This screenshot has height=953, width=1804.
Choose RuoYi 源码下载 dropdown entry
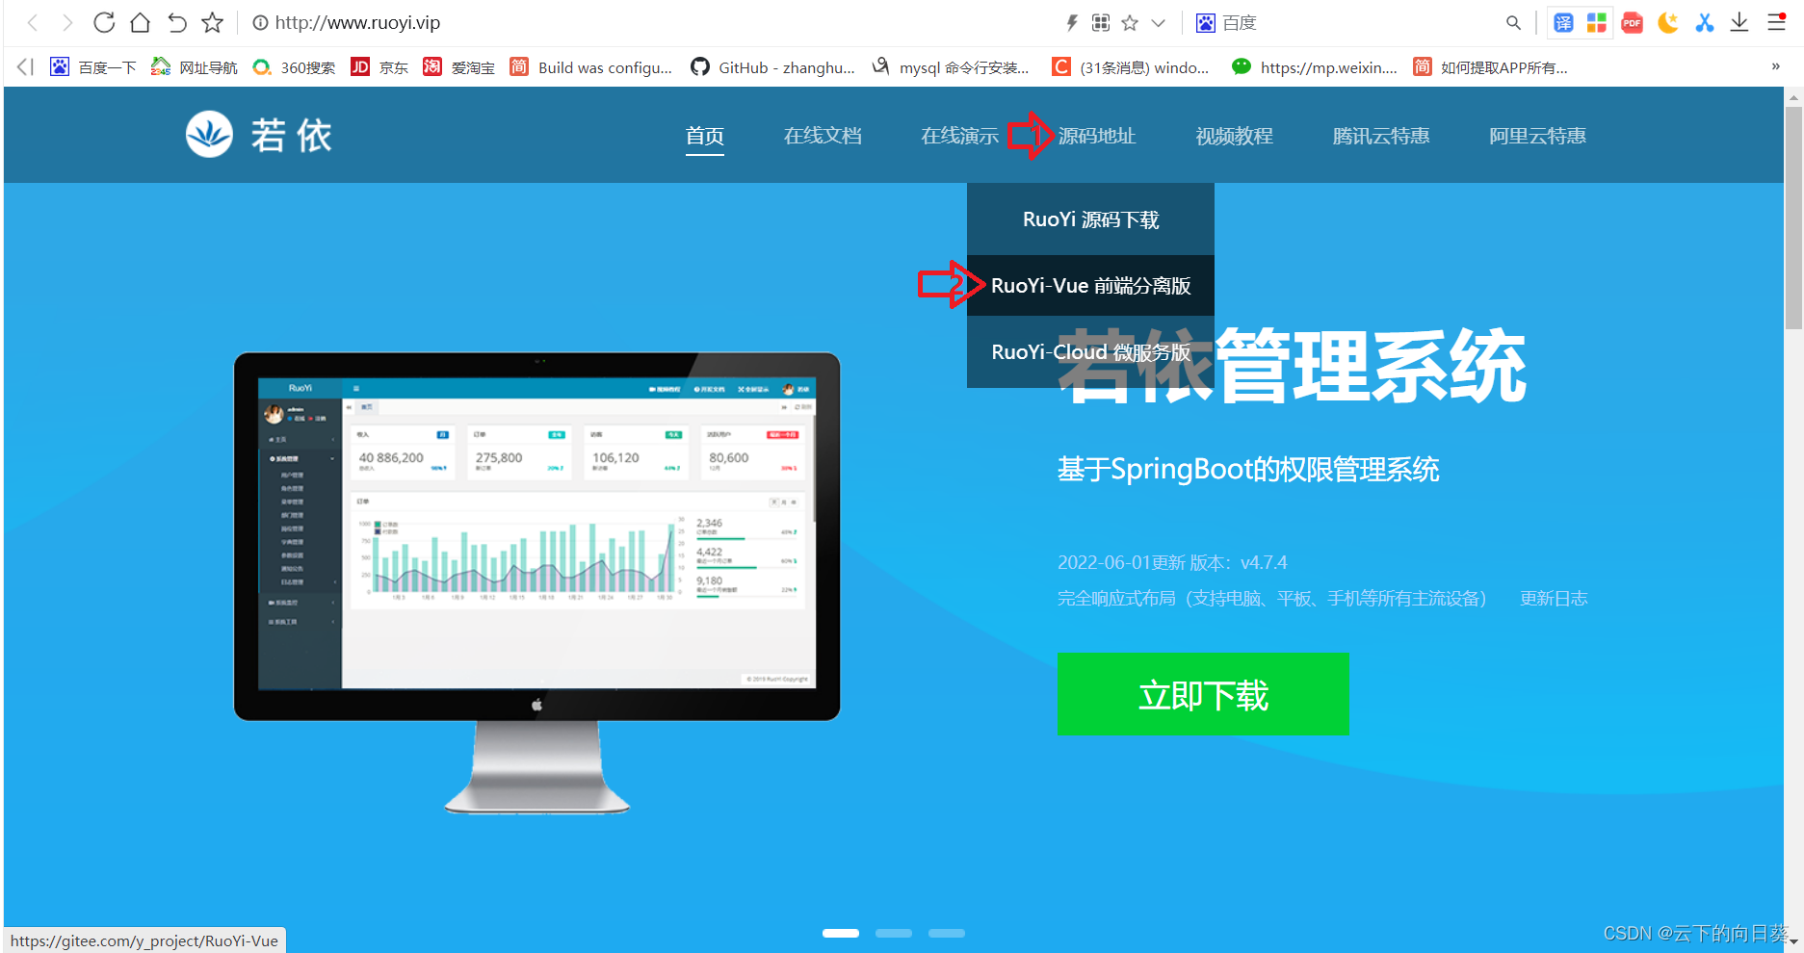1090,219
